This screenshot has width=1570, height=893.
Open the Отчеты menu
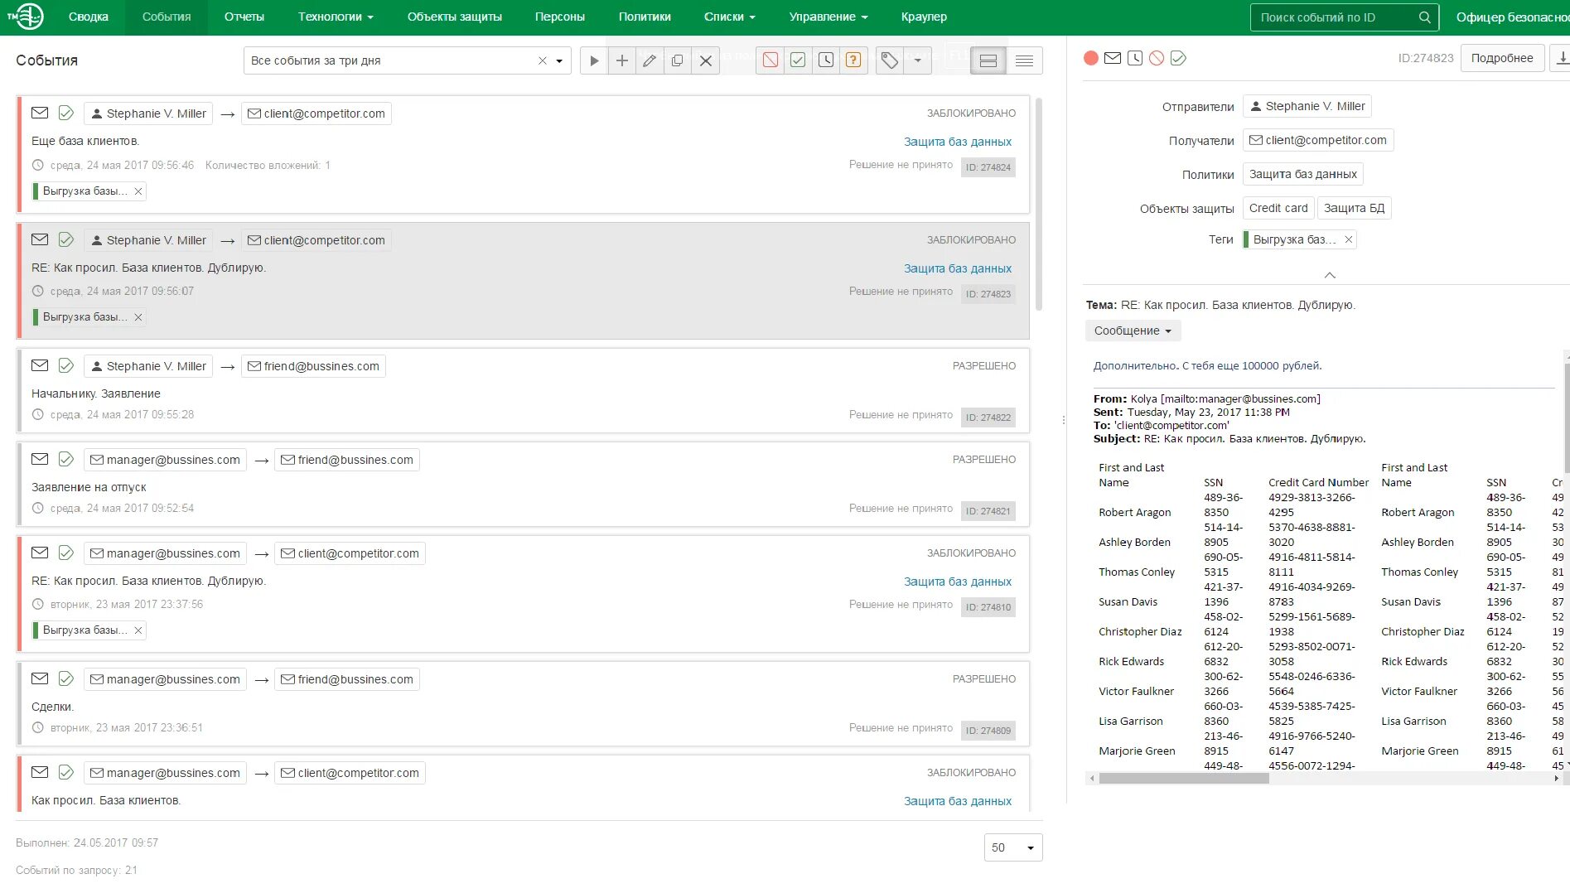click(x=244, y=17)
